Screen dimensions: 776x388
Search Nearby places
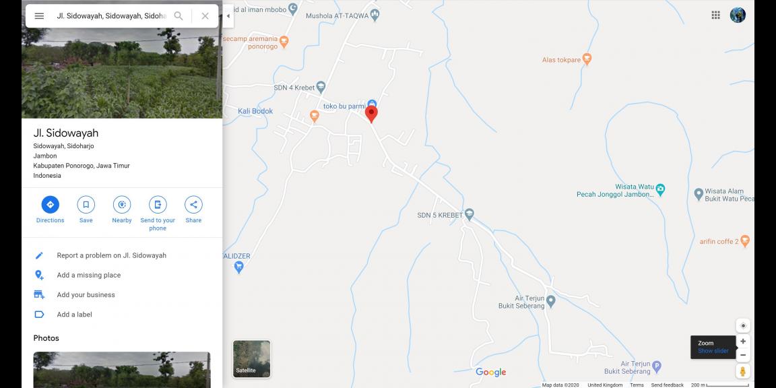coord(122,210)
